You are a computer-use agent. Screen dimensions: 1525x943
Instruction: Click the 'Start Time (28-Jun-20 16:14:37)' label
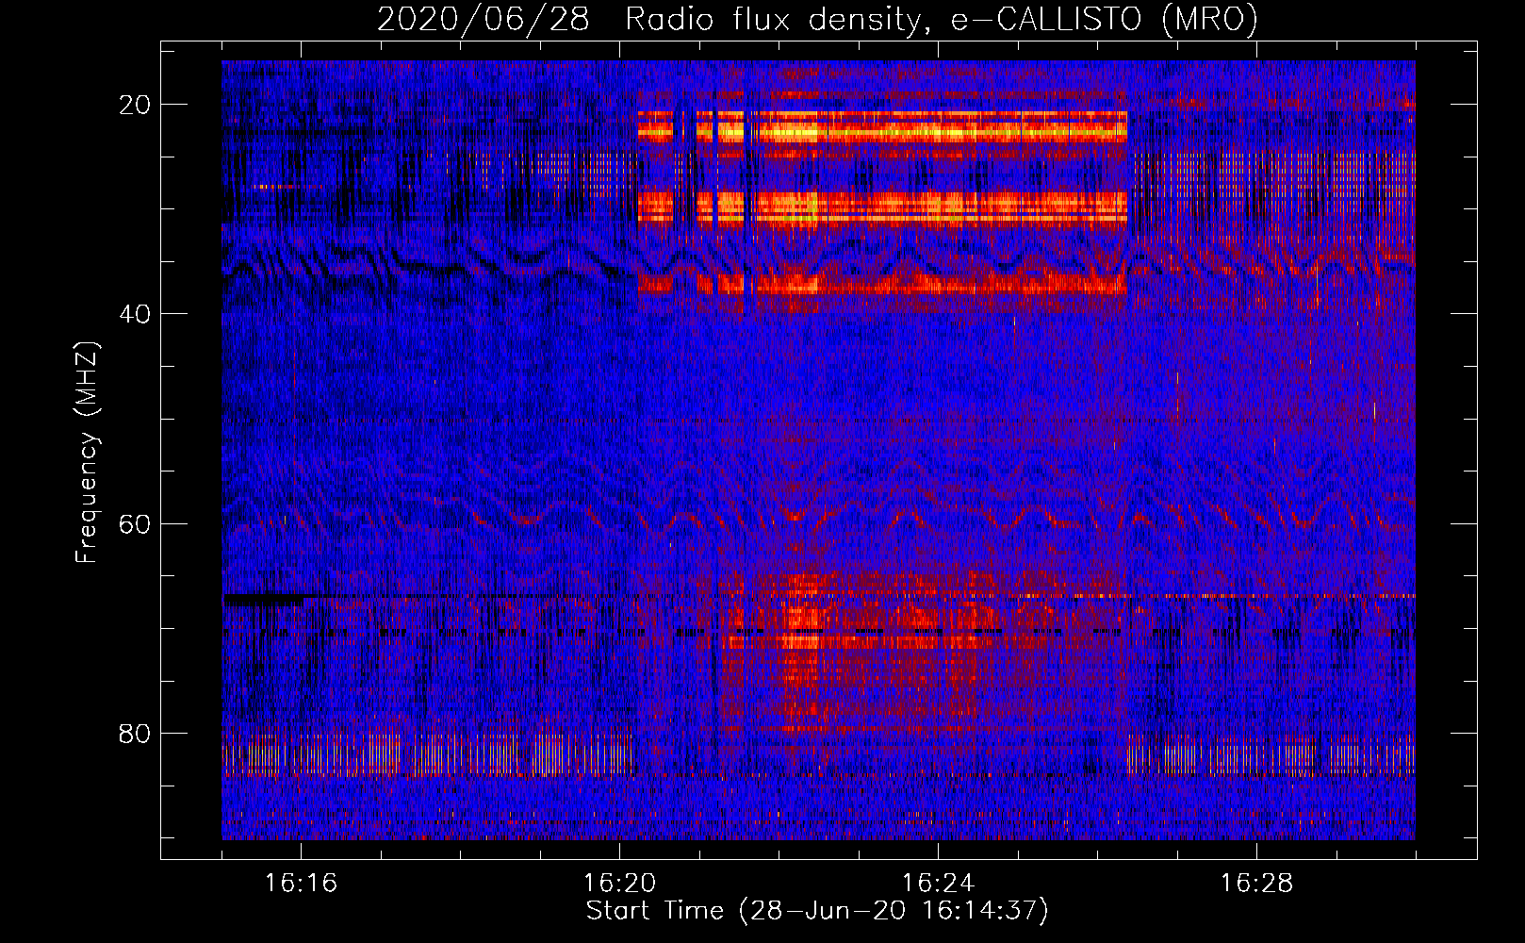tap(817, 911)
